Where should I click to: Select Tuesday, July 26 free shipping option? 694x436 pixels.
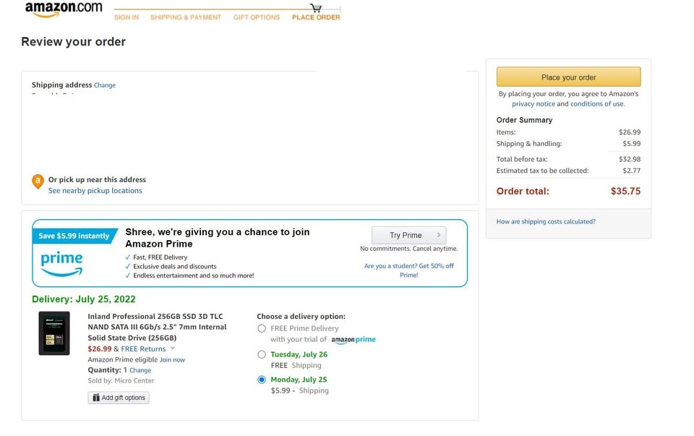262,354
